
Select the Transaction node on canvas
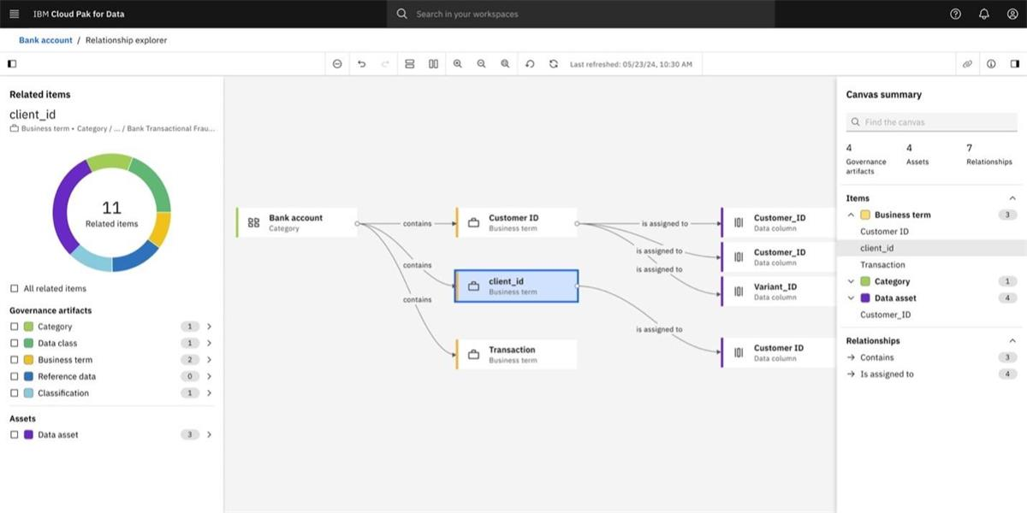(516, 354)
